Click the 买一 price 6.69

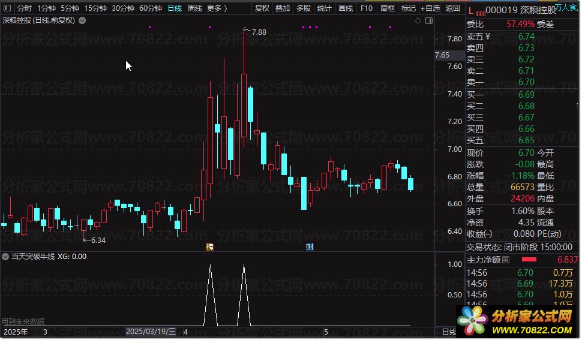(526, 95)
